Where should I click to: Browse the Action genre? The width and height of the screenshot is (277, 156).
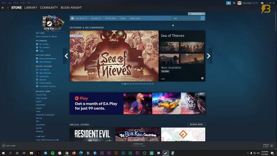[39, 101]
